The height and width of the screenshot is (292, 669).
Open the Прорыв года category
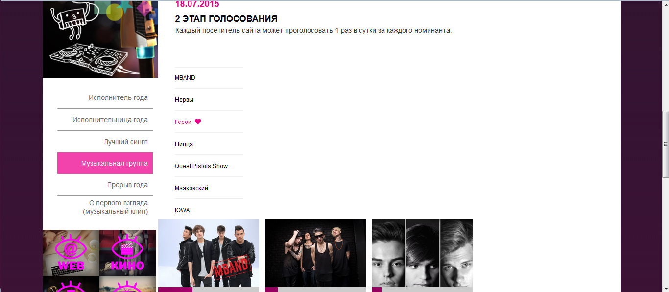click(127, 185)
